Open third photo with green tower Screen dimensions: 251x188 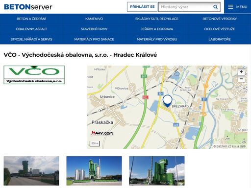click(157, 171)
